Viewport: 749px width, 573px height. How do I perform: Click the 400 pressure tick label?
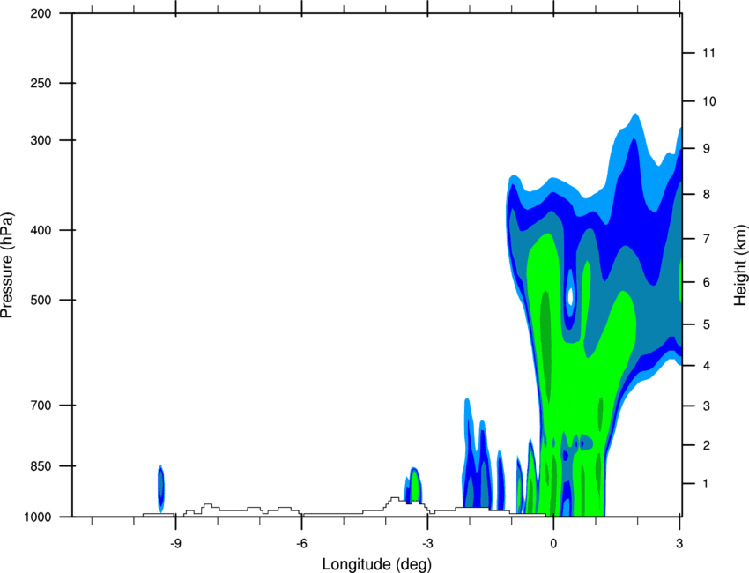click(41, 230)
